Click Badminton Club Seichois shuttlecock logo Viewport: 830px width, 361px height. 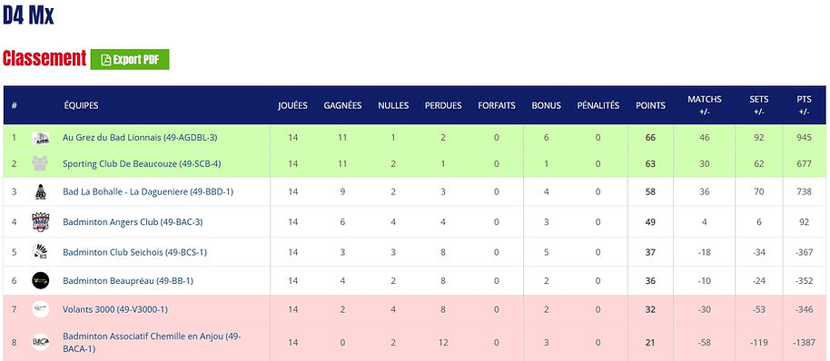pos(40,251)
